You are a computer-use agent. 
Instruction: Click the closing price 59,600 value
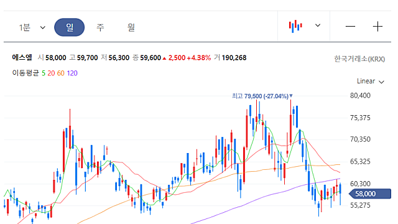150,58
